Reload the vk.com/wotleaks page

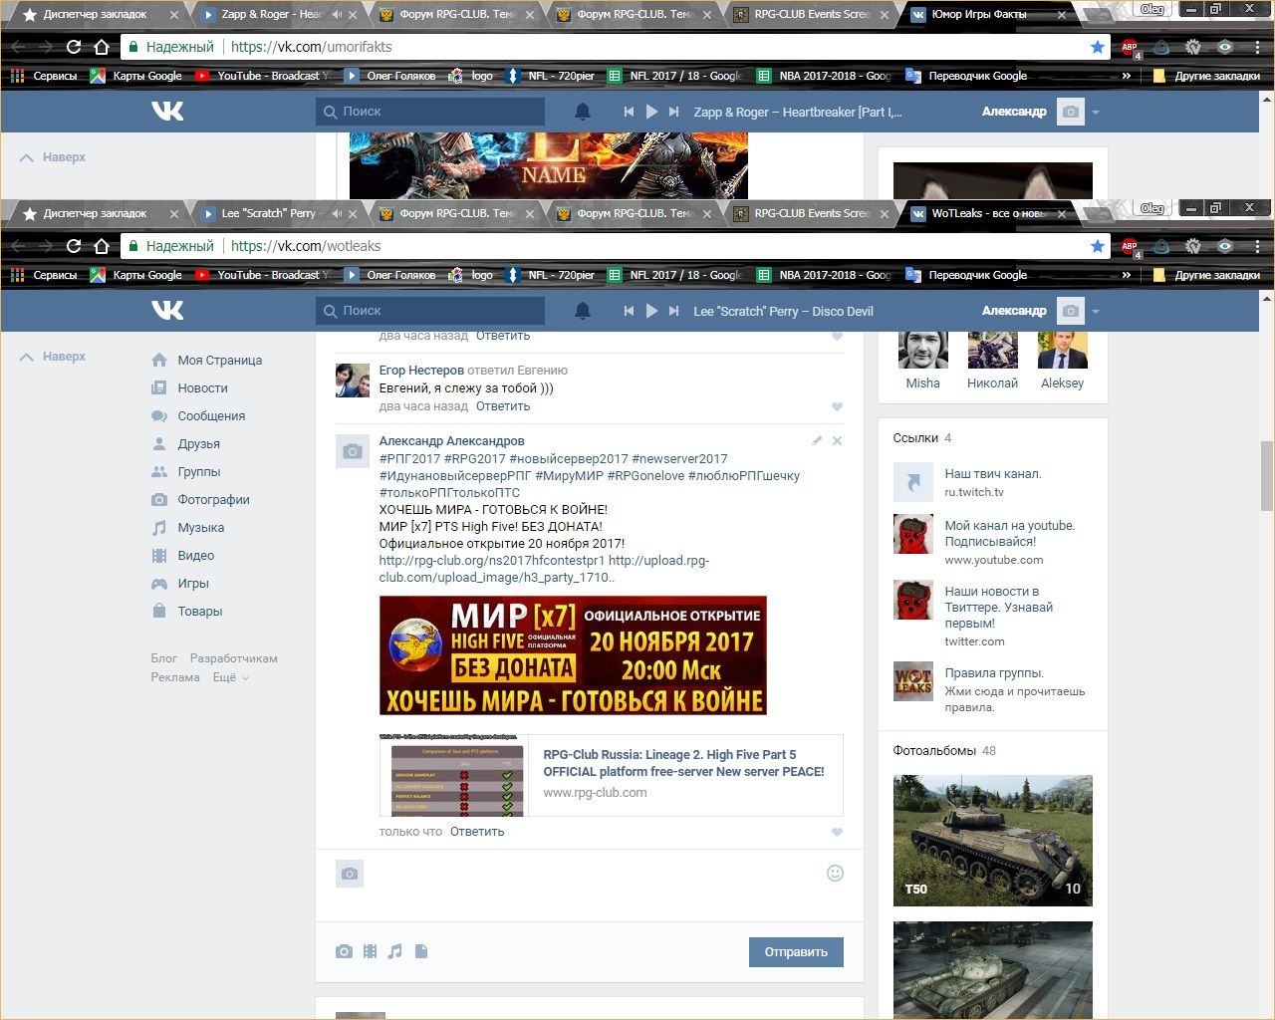(x=74, y=246)
